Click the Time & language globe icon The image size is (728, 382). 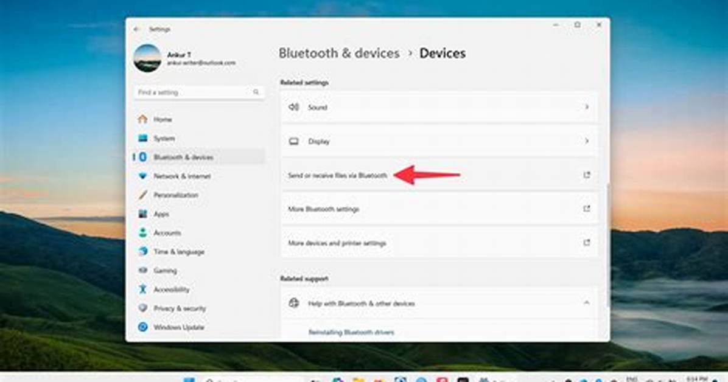[143, 252]
